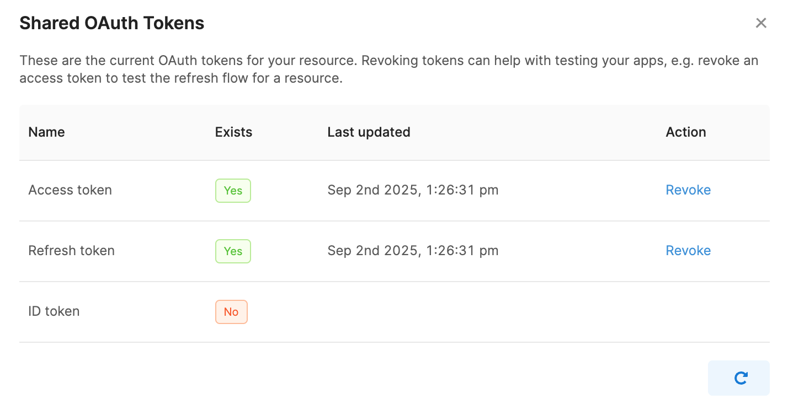Click the empty Last updated cell for ID token
The image size is (788, 410).
pyautogui.click(x=486, y=312)
